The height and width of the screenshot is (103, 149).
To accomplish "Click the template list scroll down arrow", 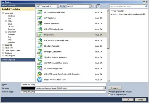I will click(x=108, y=81).
